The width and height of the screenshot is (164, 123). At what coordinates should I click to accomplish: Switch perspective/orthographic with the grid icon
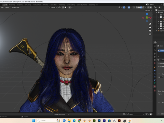click(x=150, y=34)
